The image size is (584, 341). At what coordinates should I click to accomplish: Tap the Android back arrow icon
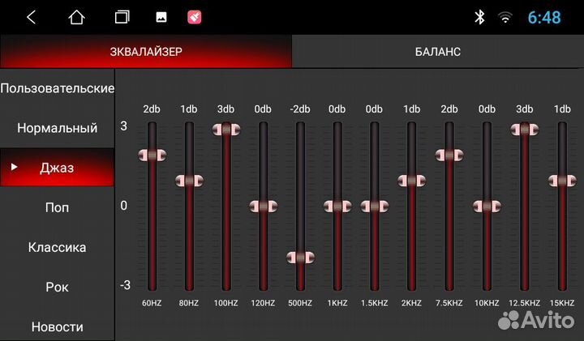pos(31,17)
